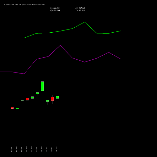Click the green candle above 02 Dec

coord(47,101)
